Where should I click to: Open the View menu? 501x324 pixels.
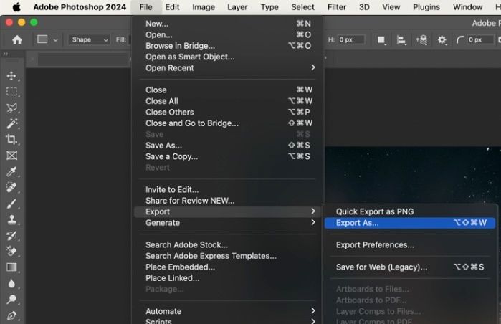coord(391,7)
